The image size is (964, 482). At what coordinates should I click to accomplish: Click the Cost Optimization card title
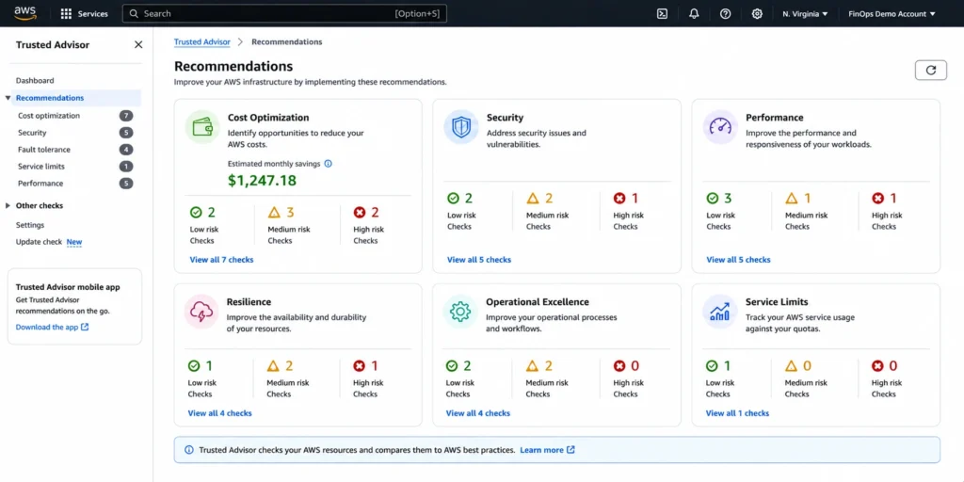(x=268, y=118)
